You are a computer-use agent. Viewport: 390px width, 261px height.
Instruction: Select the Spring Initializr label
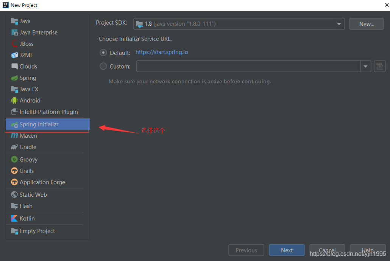click(39, 124)
